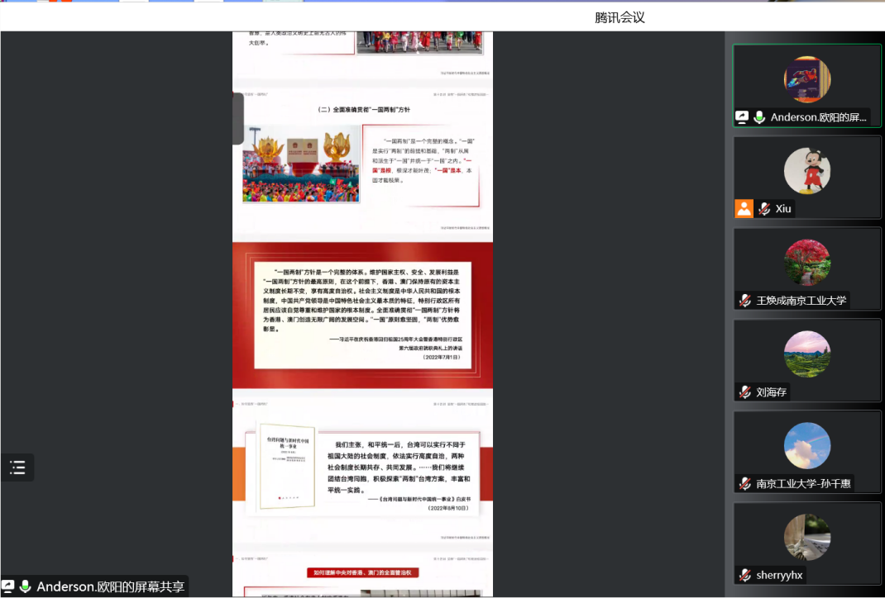The height and width of the screenshot is (598, 885).
Task: Click muted mic icon for 王焕成南京工业大学
Action: 745,301
